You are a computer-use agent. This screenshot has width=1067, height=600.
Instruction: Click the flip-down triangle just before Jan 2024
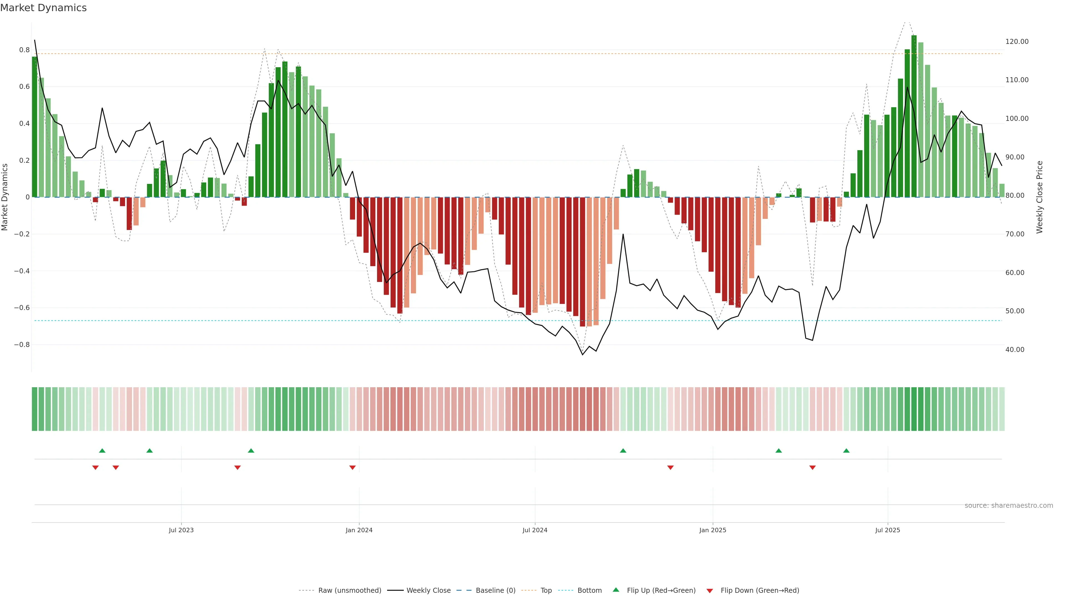[353, 467]
